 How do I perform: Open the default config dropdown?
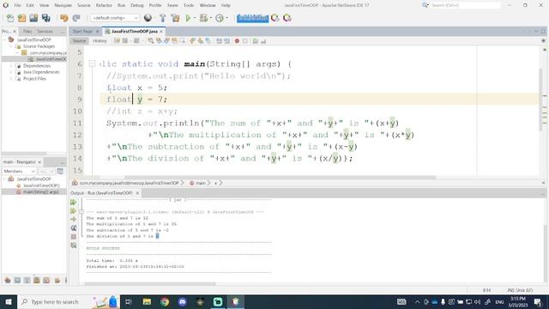[115, 18]
